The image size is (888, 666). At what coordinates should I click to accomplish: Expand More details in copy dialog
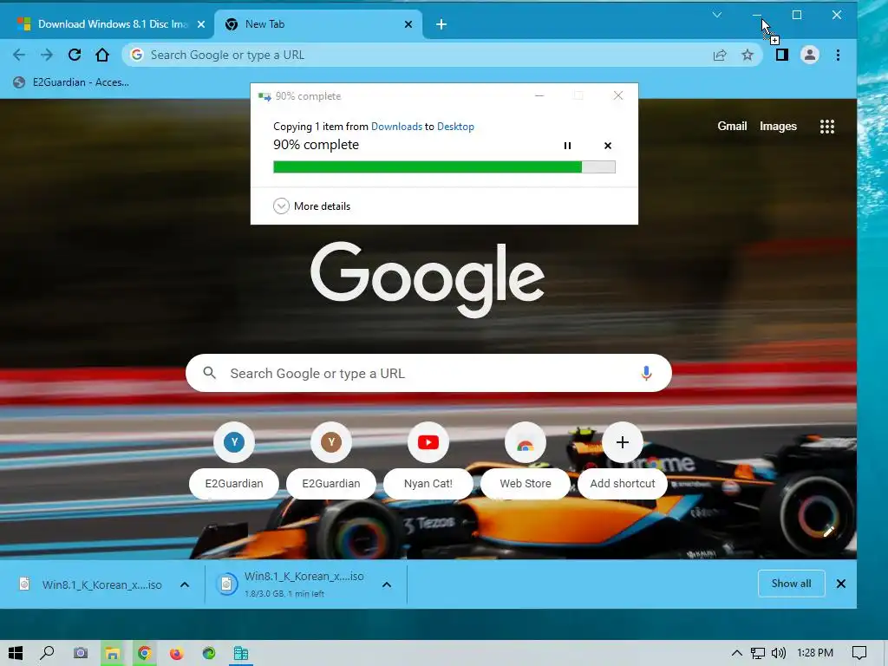click(x=311, y=206)
